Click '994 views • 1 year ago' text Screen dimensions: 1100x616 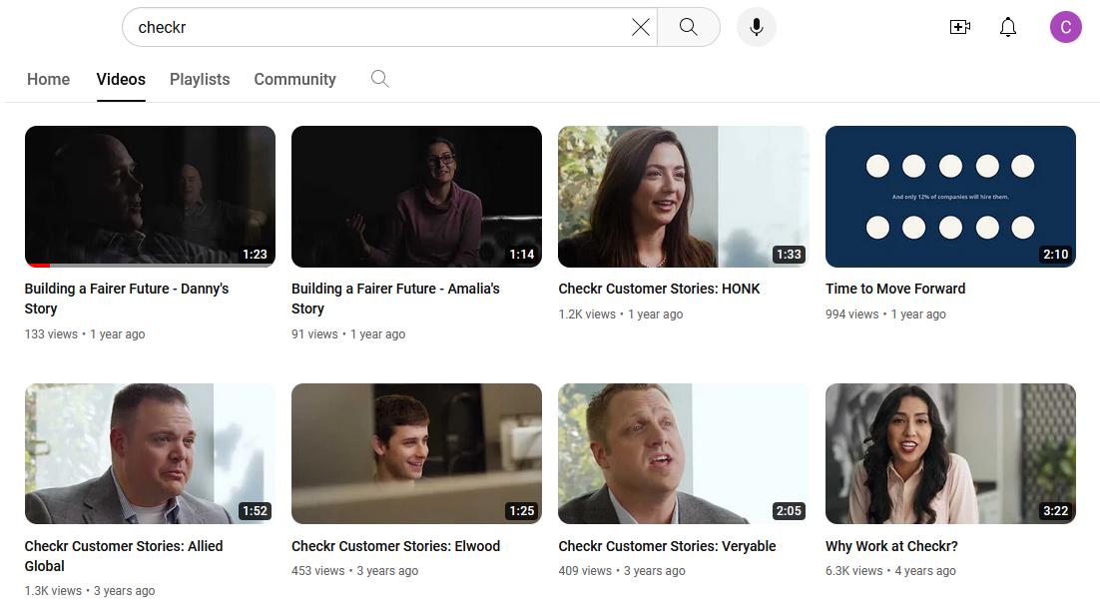pos(885,314)
